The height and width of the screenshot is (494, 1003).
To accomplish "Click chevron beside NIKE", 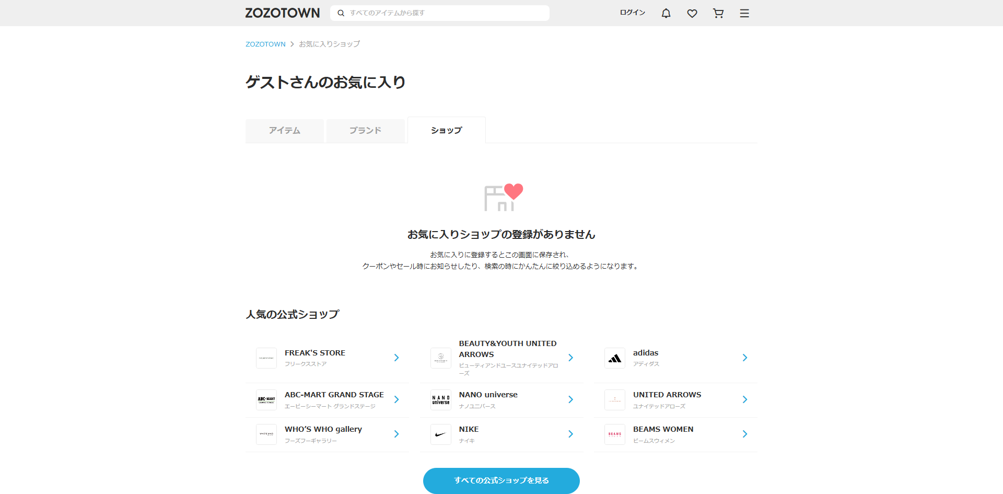I will (570, 434).
